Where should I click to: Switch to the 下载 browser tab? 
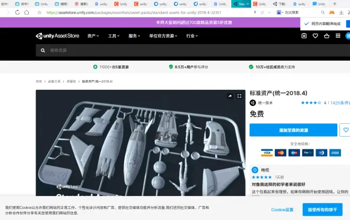(x=279, y=4)
